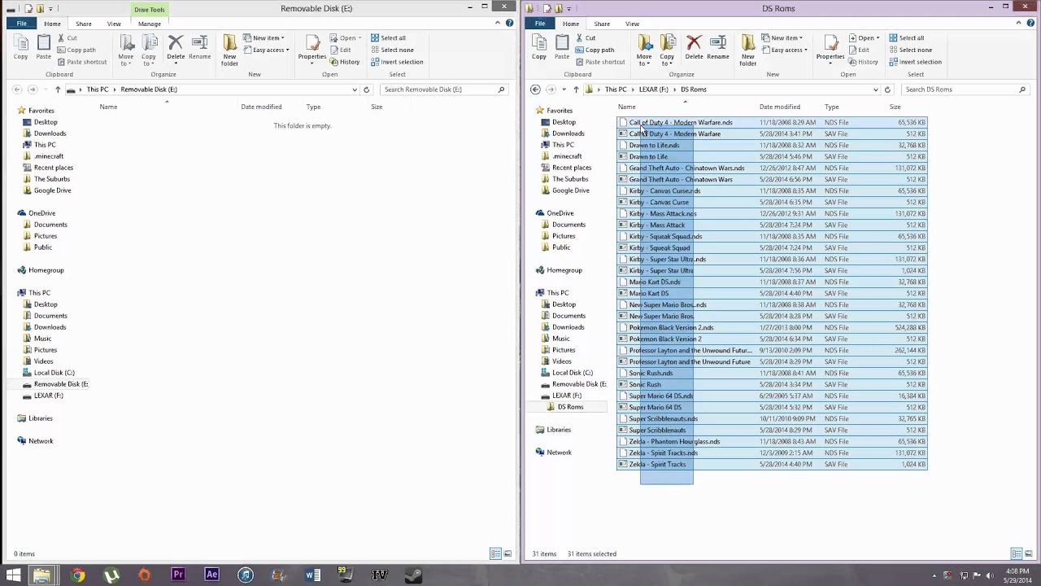
Task: Refresh the DS Roms folder view
Action: (x=887, y=90)
